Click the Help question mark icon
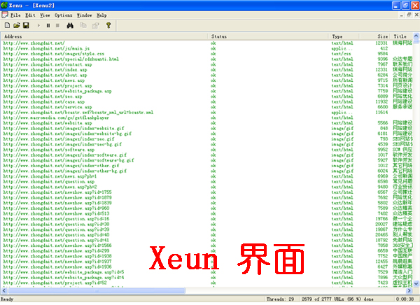 tap(108, 25)
